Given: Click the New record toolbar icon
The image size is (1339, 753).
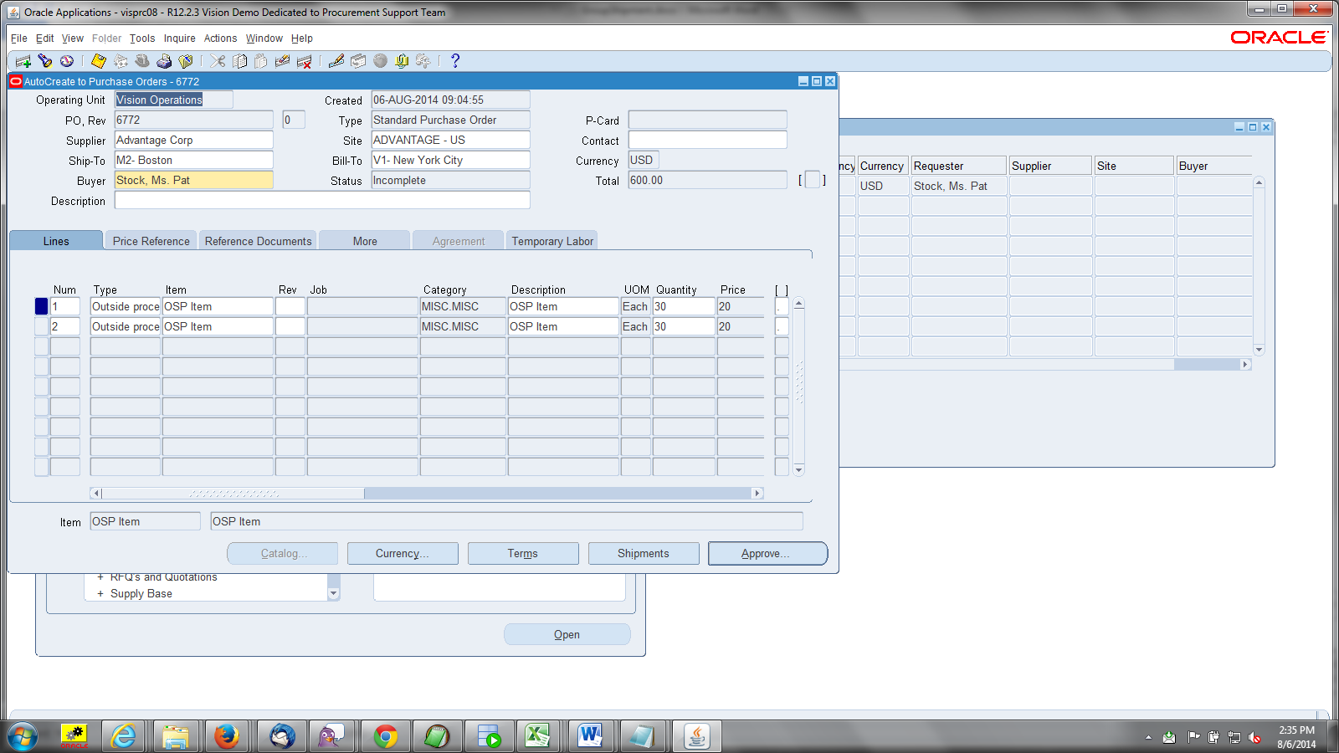Looking at the screenshot, I should pyautogui.click(x=23, y=61).
